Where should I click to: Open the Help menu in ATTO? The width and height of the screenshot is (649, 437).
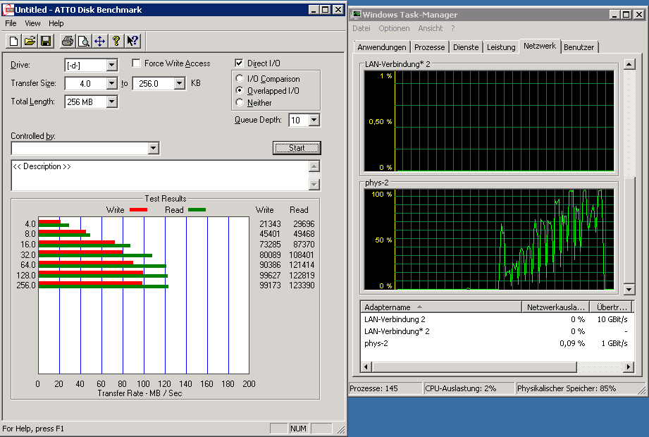coord(56,23)
